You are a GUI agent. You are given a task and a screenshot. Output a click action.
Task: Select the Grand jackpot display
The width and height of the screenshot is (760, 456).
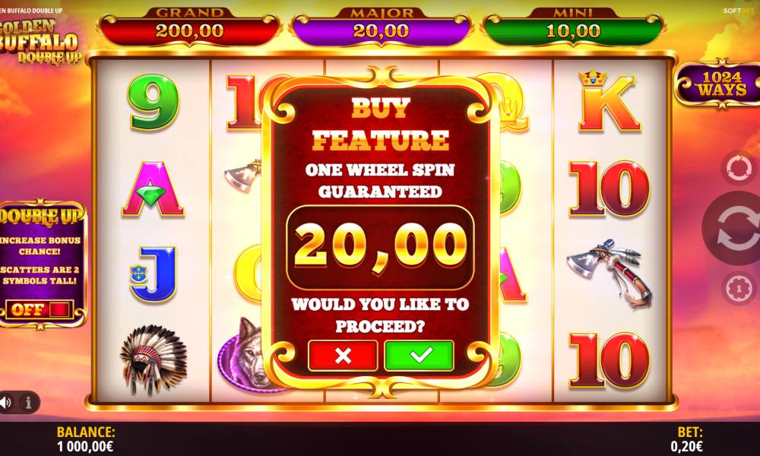tap(189, 28)
